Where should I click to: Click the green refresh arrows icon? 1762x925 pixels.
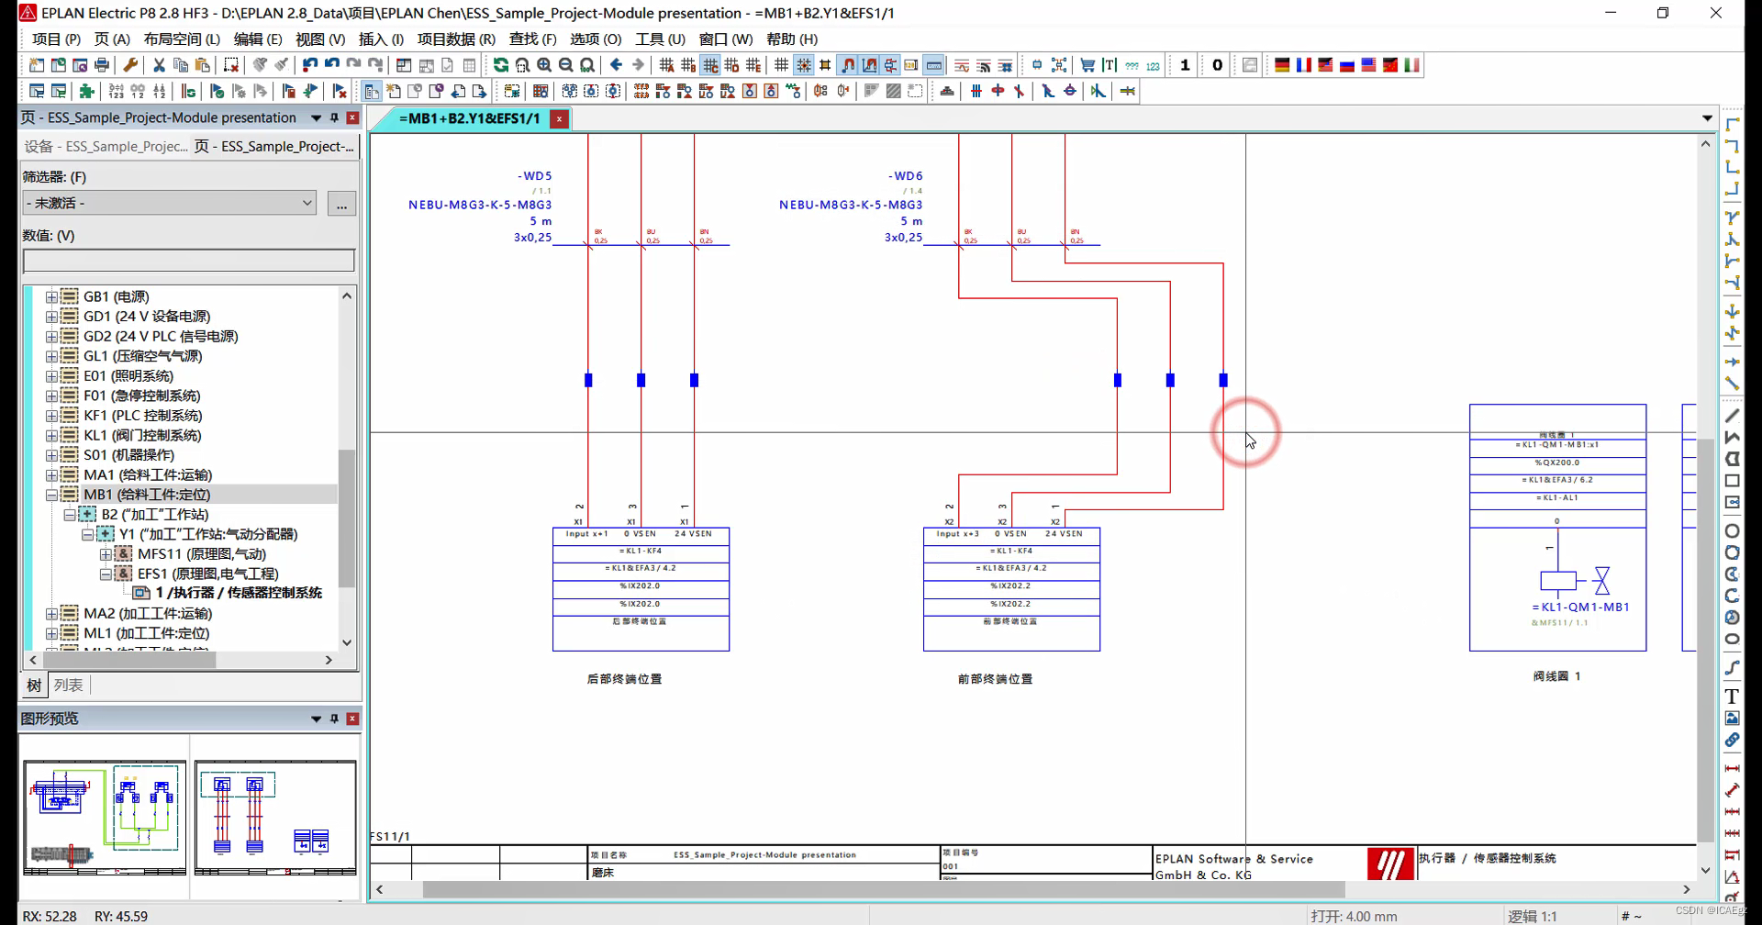tap(500, 65)
